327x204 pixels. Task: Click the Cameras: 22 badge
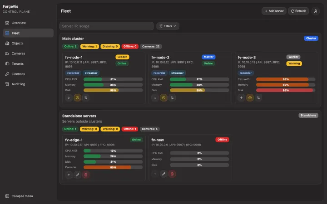coord(151,46)
